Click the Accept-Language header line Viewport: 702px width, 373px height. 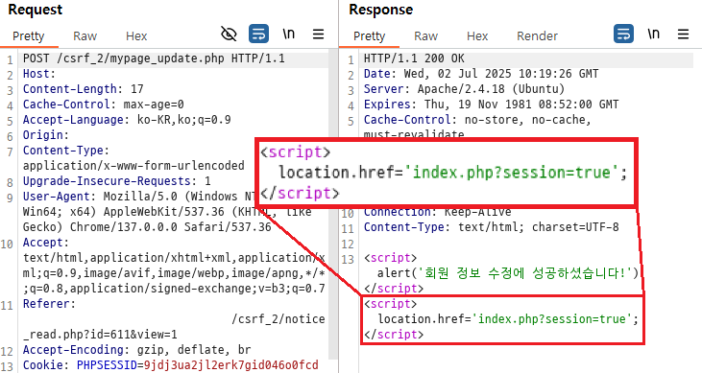(127, 120)
